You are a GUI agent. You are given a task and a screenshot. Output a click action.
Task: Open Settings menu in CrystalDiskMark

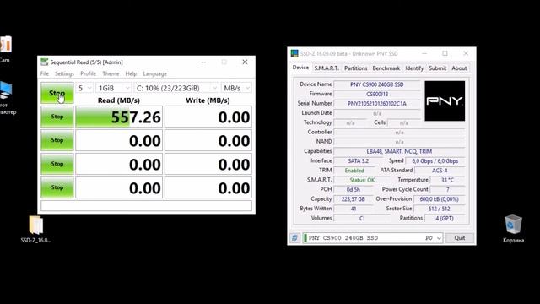pyautogui.click(x=64, y=73)
